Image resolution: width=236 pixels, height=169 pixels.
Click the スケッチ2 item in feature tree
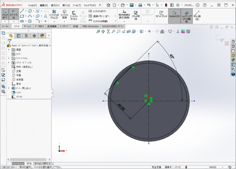(19, 97)
